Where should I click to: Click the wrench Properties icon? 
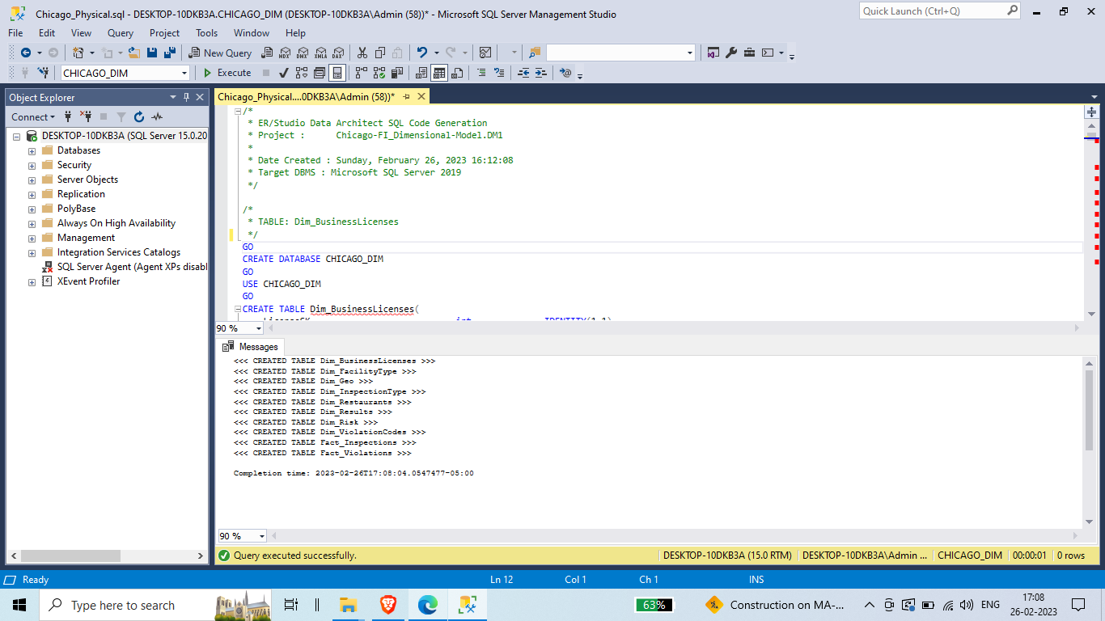pyautogui.click(x=731, y=53)
